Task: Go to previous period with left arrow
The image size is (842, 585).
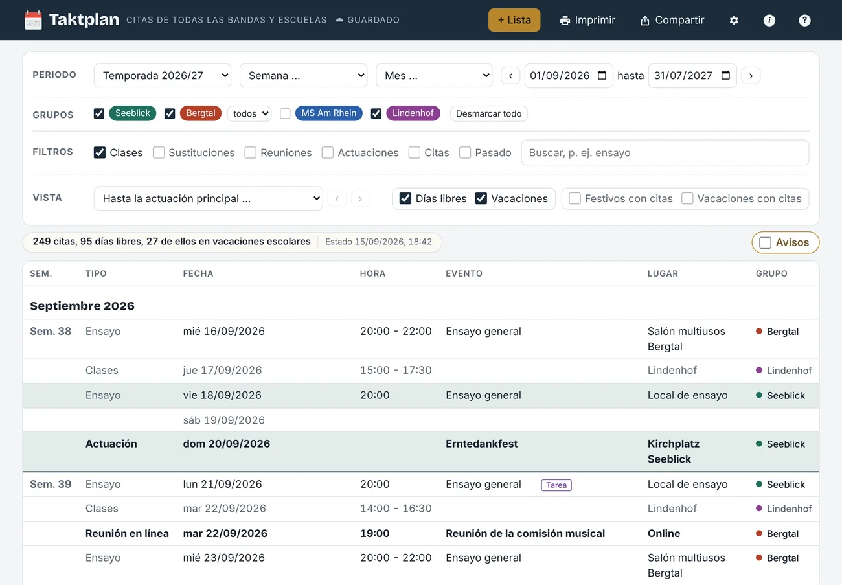Action: 510,76
